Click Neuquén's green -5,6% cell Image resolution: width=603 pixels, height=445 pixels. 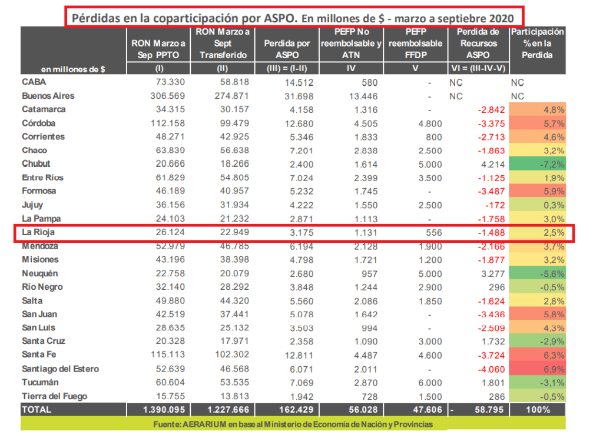pos(537,274)
